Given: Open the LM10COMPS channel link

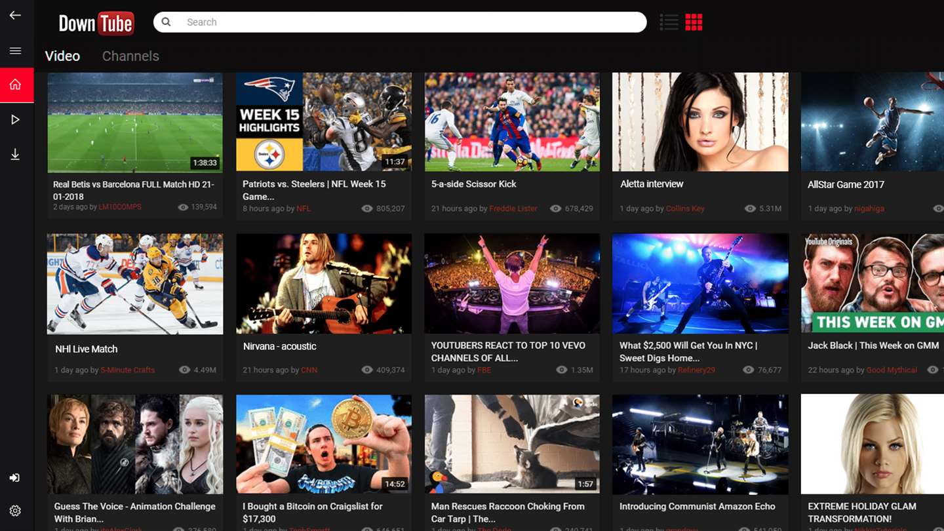Looking at the screenshot, I should point(120,207).
